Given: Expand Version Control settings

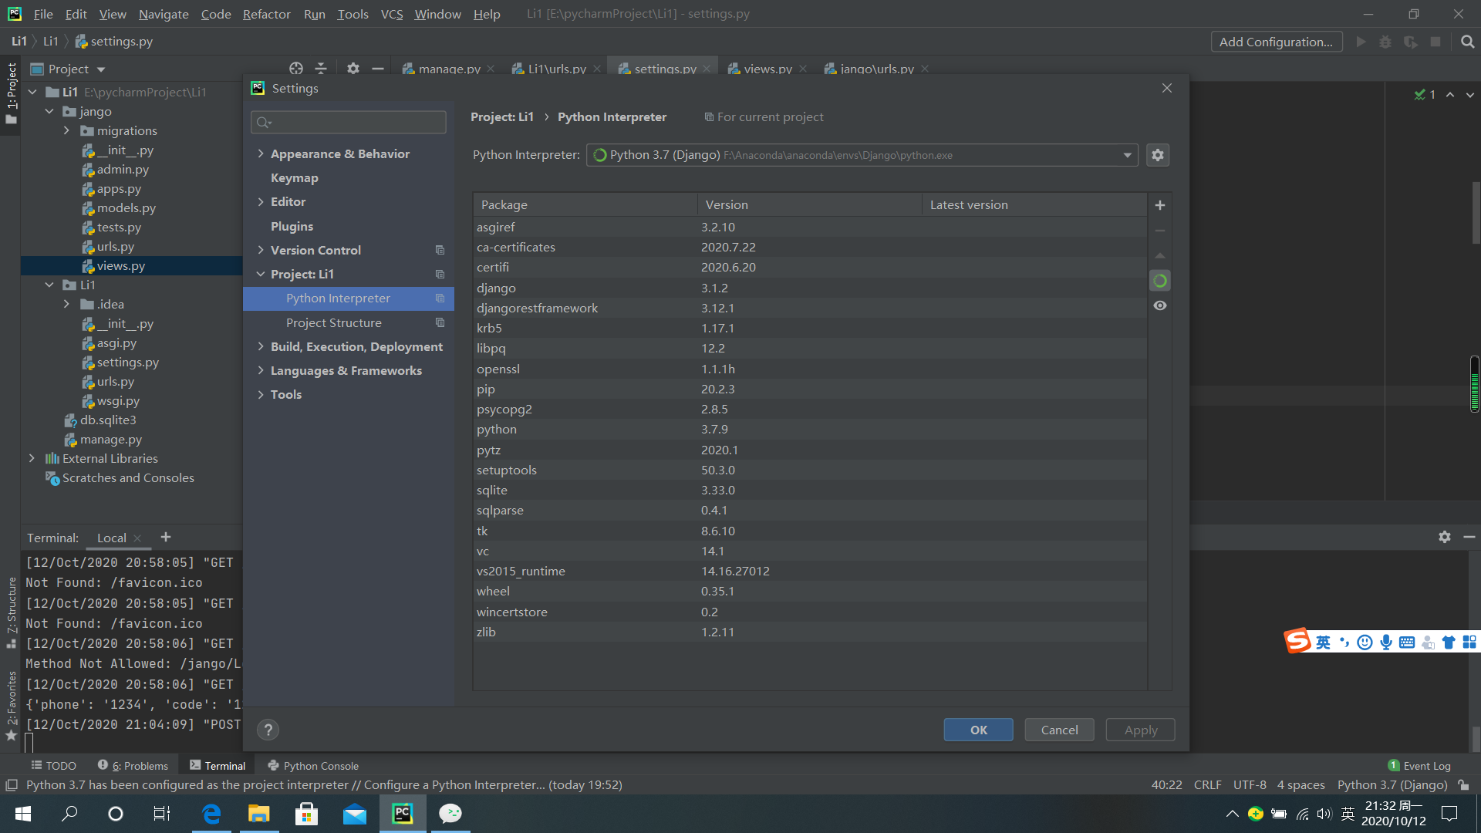Looking at the screenshot, I should [x=261, y=250].
